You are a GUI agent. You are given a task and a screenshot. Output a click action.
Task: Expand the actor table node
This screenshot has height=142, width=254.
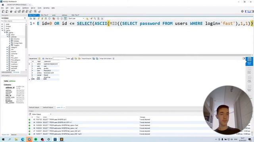point(7,35)
